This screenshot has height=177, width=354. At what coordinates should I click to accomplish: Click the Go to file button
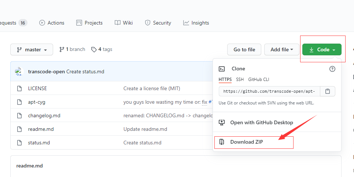click(x=244, y=49)
